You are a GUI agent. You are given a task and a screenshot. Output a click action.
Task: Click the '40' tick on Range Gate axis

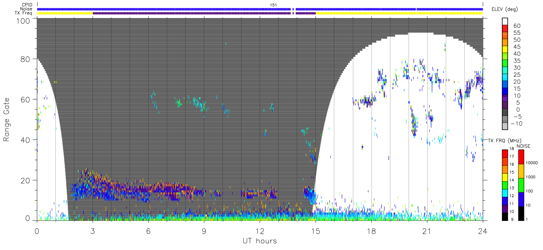click(26, 140)
